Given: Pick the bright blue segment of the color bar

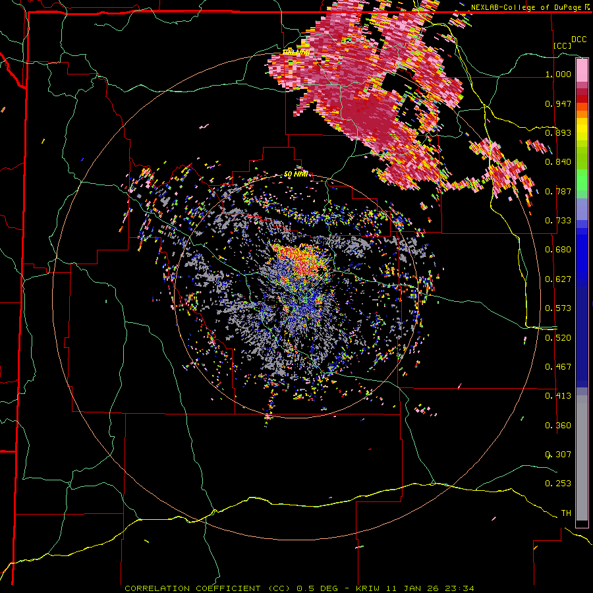Looking at the screenshot, I should point(582,254).
